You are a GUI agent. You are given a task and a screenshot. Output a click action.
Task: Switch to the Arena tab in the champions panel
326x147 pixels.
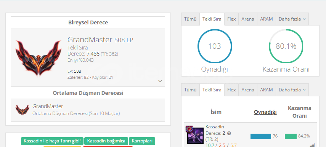point(248,90)
